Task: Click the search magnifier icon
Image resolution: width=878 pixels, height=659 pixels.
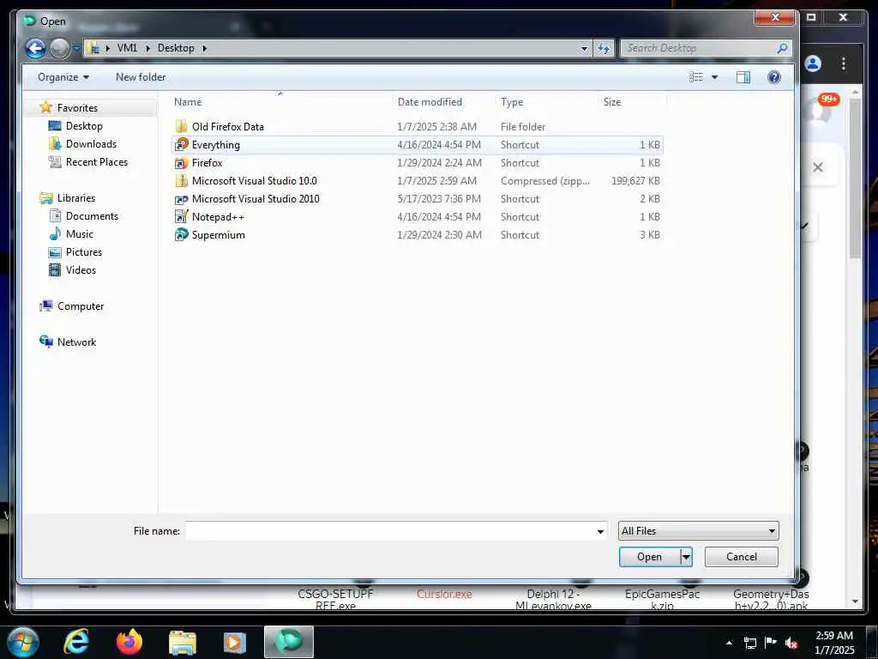Action: tap(782, 48)
